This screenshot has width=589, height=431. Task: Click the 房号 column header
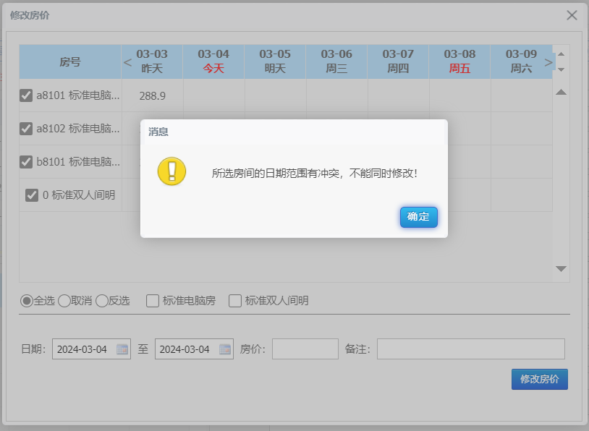tap(70, 61)
